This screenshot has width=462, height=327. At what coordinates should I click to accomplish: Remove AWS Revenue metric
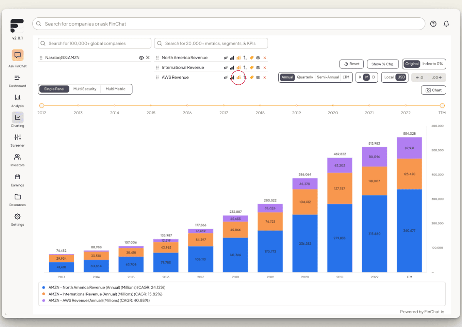coord(264,77)
